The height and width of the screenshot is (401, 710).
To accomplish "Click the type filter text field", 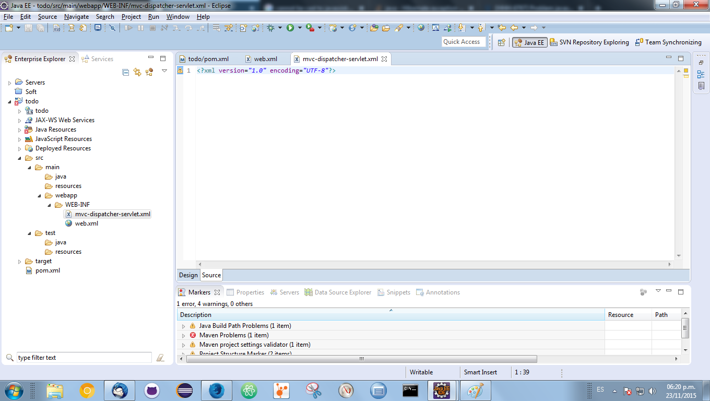I will 84,358.
